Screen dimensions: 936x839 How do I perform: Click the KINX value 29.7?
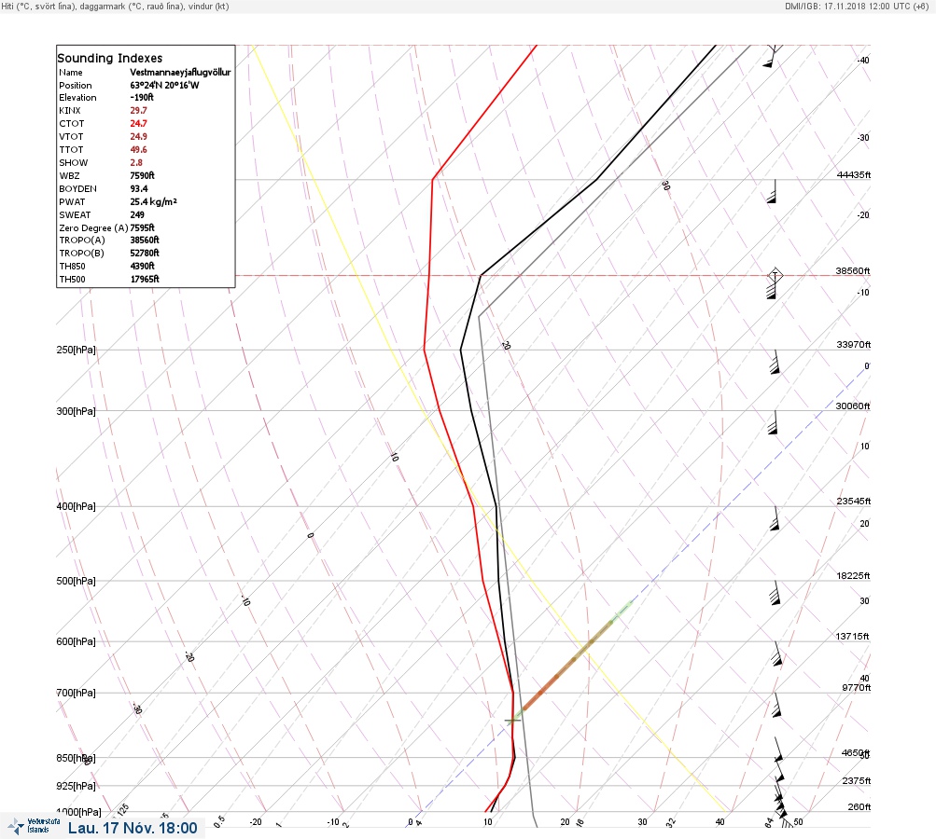[138, 110]
